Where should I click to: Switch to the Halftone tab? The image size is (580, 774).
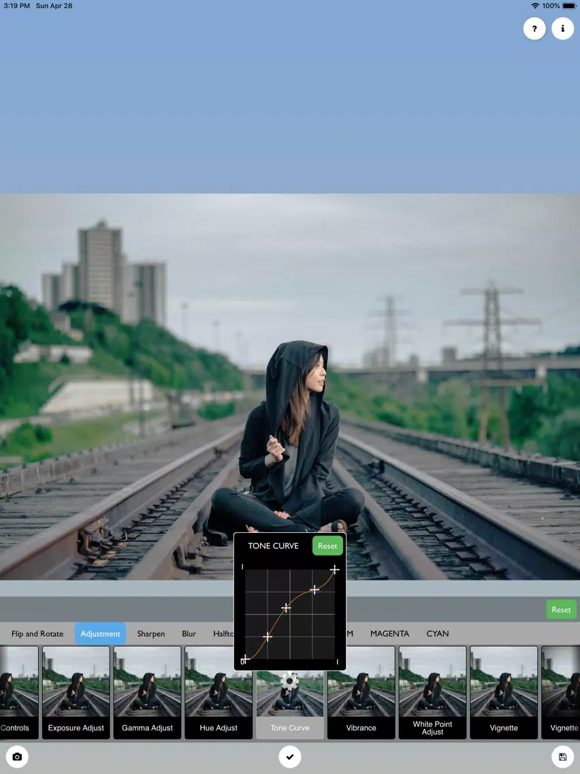coord(223,634)
